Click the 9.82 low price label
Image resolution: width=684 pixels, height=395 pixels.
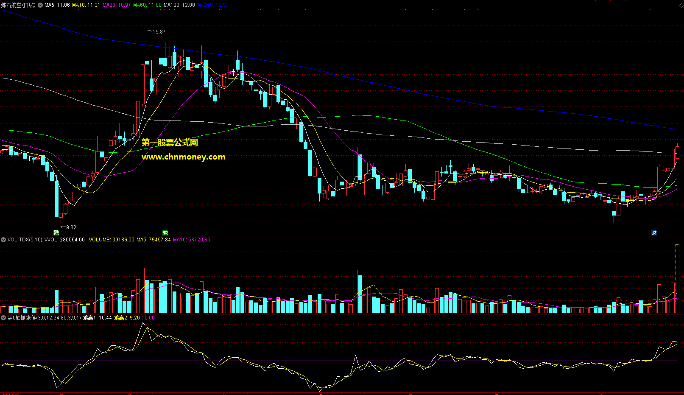click(71, 227)
